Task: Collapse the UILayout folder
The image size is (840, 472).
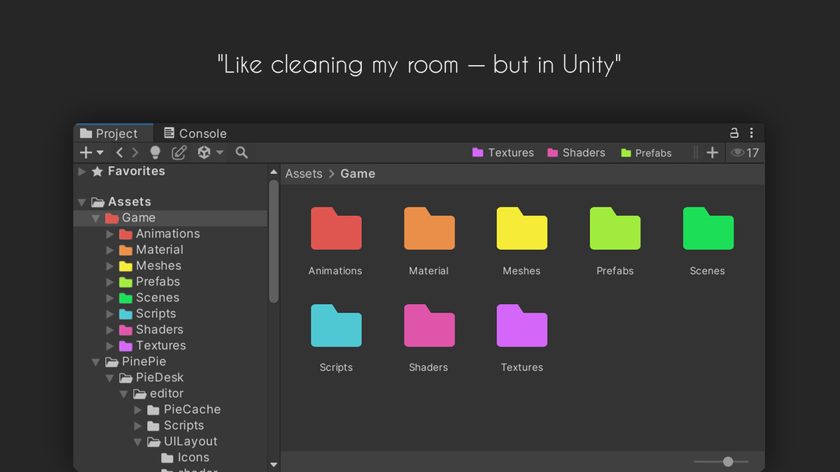Action: pos(138,442)
